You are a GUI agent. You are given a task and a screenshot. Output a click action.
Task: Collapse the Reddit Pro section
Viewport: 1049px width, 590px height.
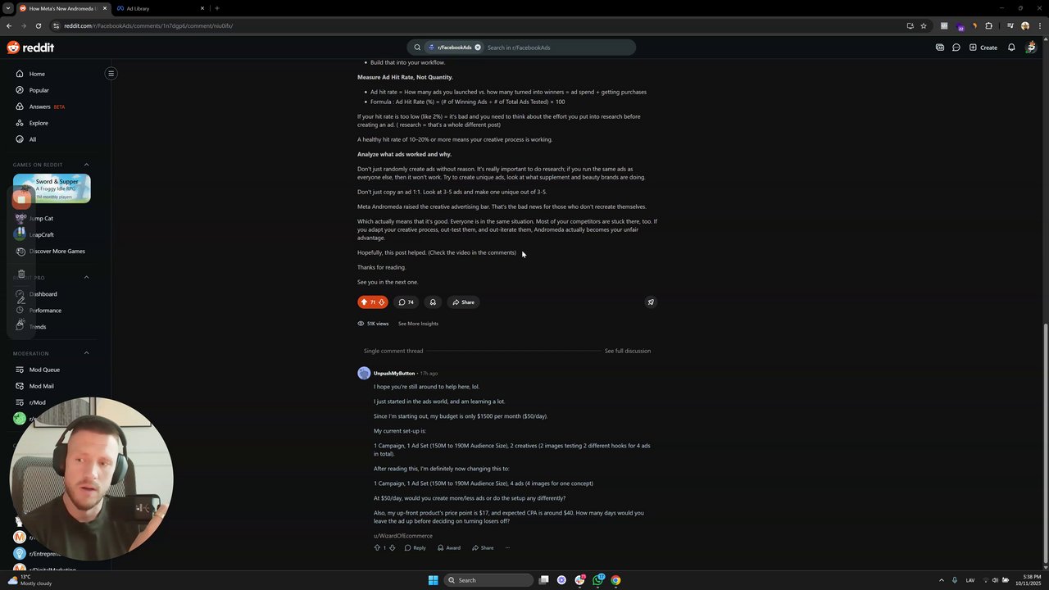click(x=86, y=278)
